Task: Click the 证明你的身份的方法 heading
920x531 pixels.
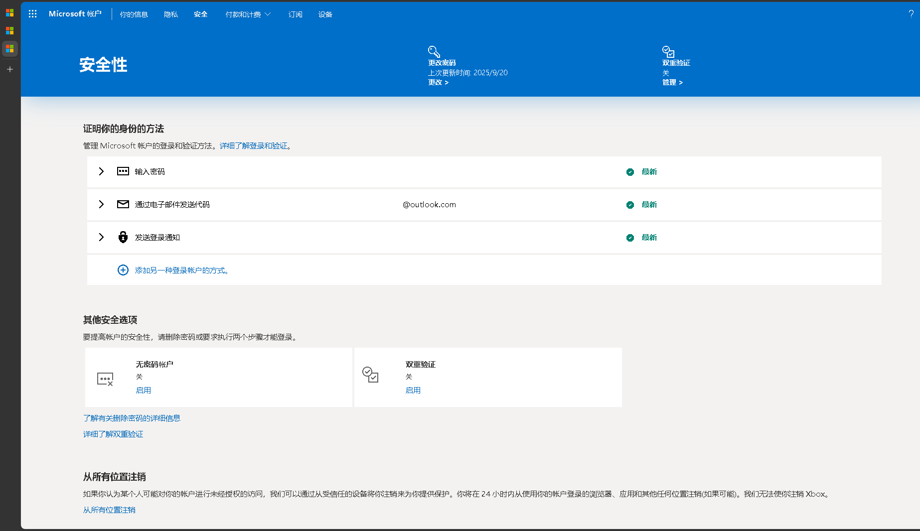Action: (124, 129)
